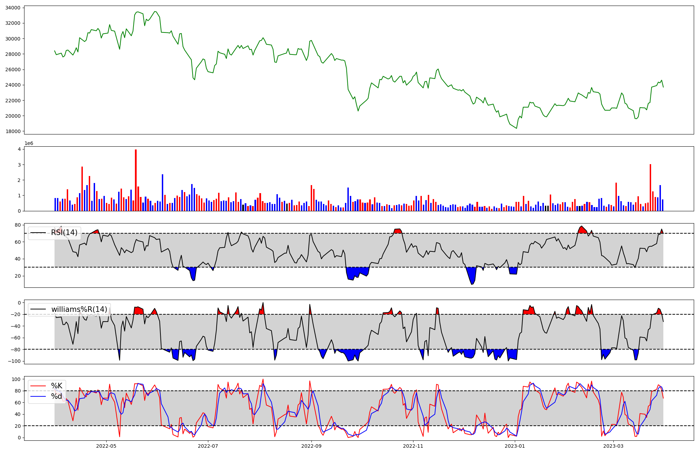Select the %d legend entry text
This screenshot has height=454, width=699.
57,396
